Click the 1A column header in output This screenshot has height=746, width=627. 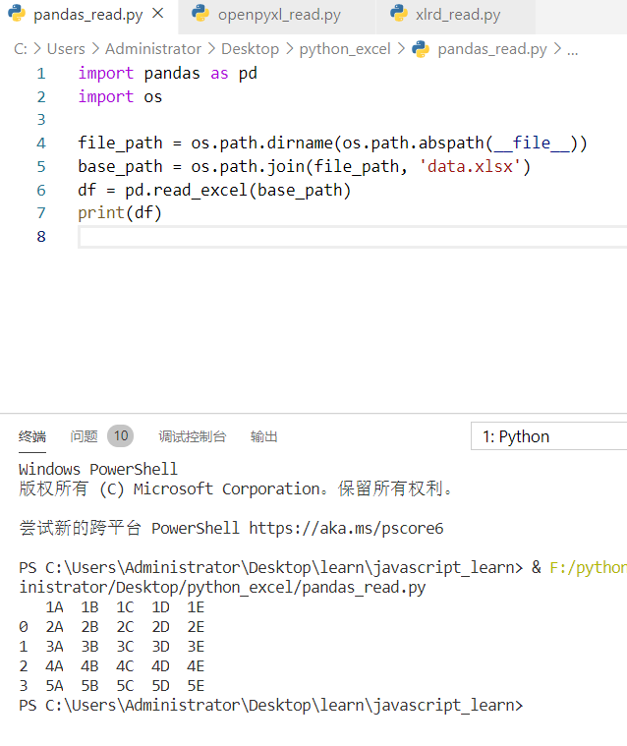pyautogui.click(x=54, y=607)
